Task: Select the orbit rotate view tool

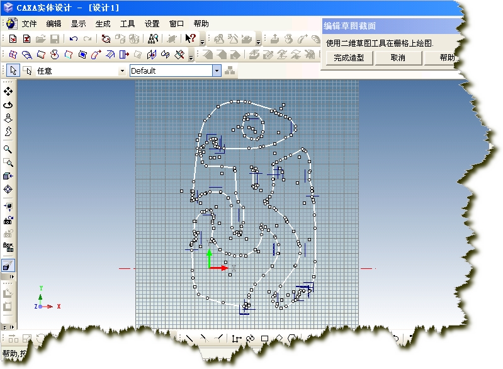Action: point(8,105)
